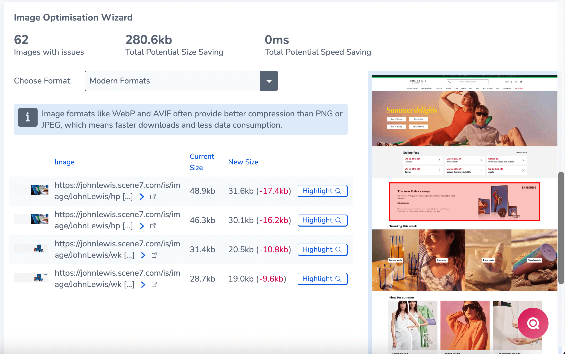
Task: Open Up to £50 off Apple offer
Action: 507,170
